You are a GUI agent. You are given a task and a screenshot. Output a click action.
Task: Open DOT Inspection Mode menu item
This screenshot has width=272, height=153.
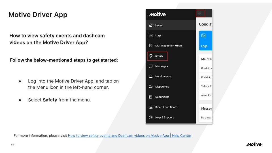[171, 46]
